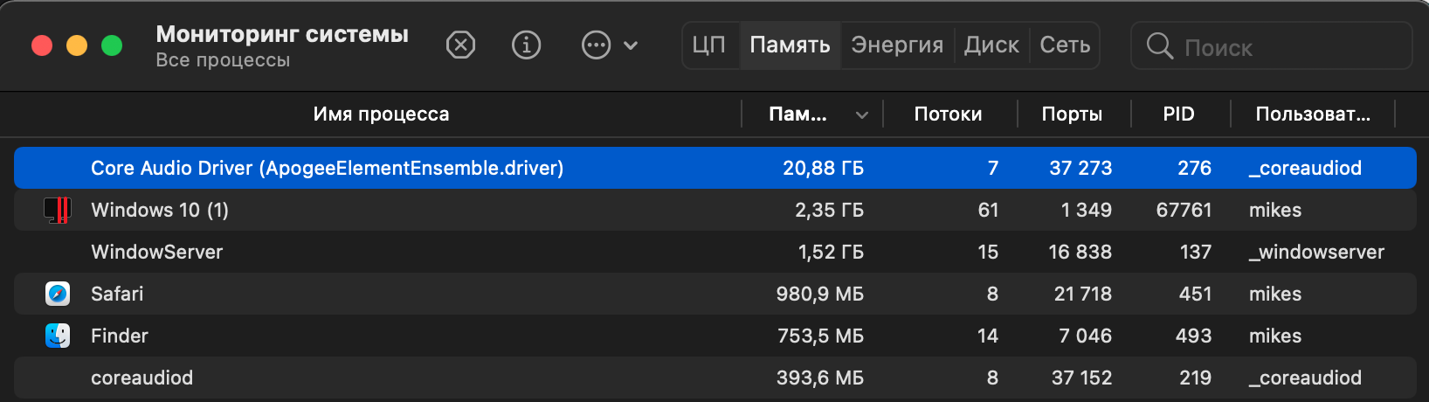The height and width of the screenshot is (402, 1429).
Task: Open the Диск tab
Action: (x=991, y=45)
